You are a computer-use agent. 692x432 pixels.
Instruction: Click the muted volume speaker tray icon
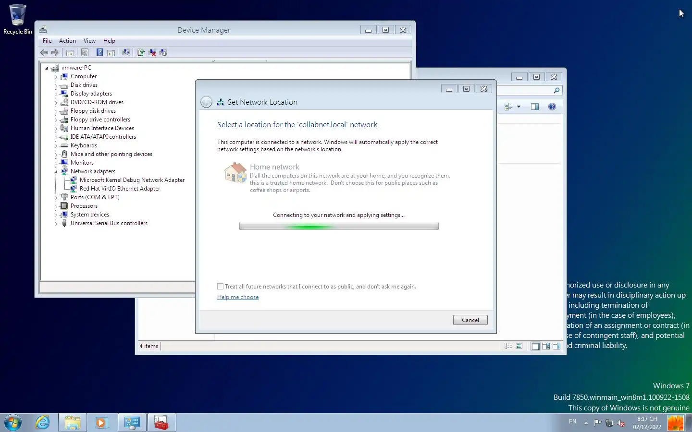click(x=621, y=423)
